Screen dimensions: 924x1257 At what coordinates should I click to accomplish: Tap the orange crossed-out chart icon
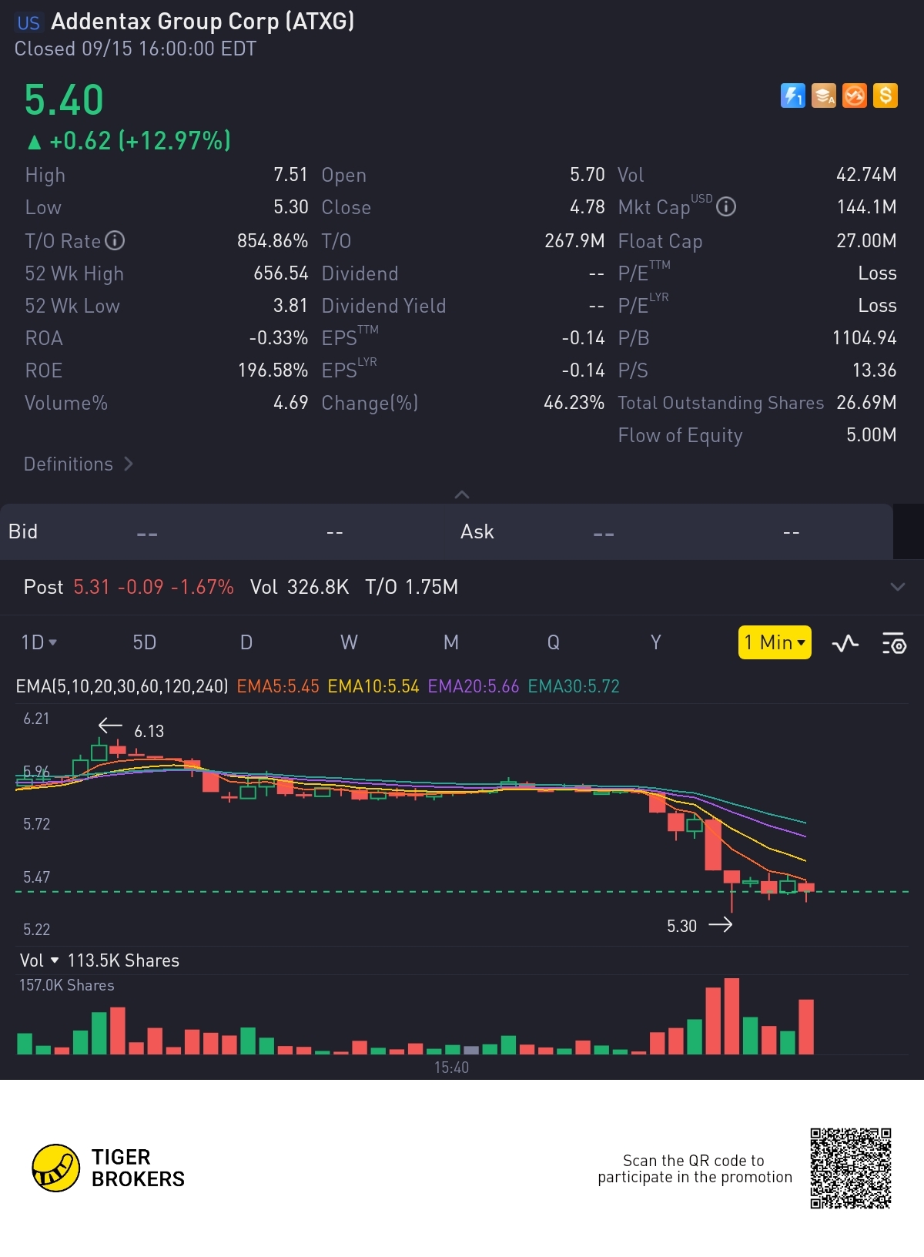point(855,96)
